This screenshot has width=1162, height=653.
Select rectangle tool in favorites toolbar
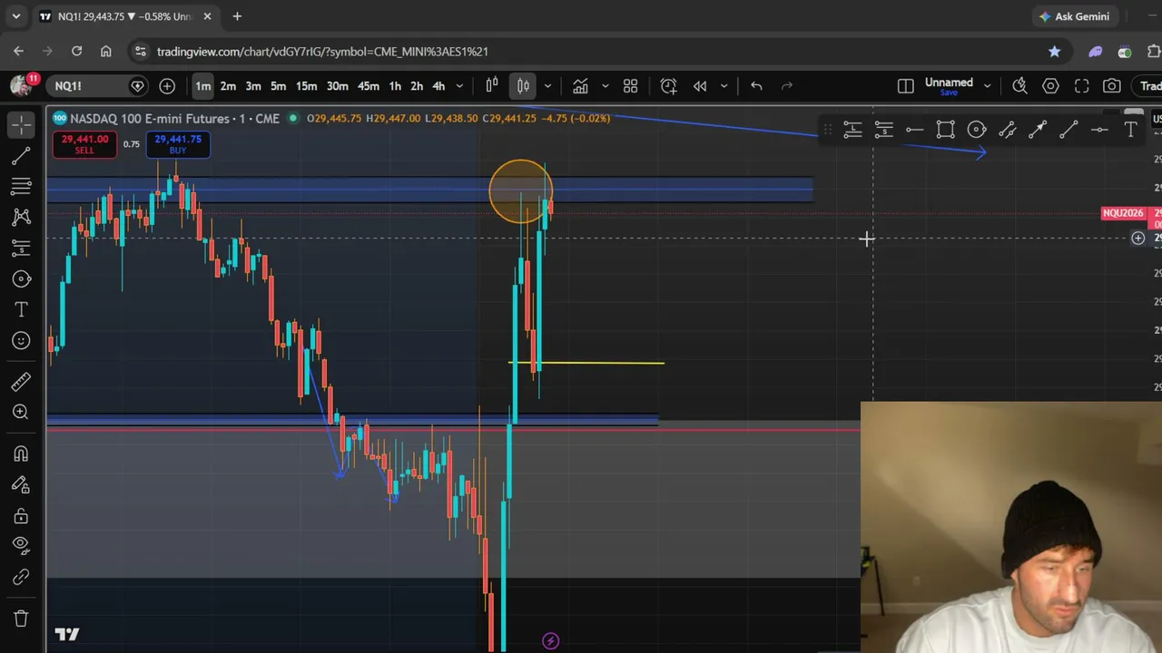945,131
